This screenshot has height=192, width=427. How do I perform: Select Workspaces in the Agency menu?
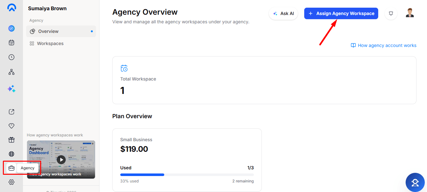[x=61, y=43]
